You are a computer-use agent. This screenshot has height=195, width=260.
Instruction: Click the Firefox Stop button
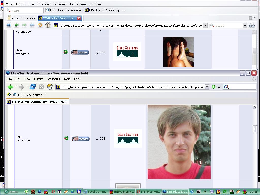pyautogui.click(x=41, y=87)
